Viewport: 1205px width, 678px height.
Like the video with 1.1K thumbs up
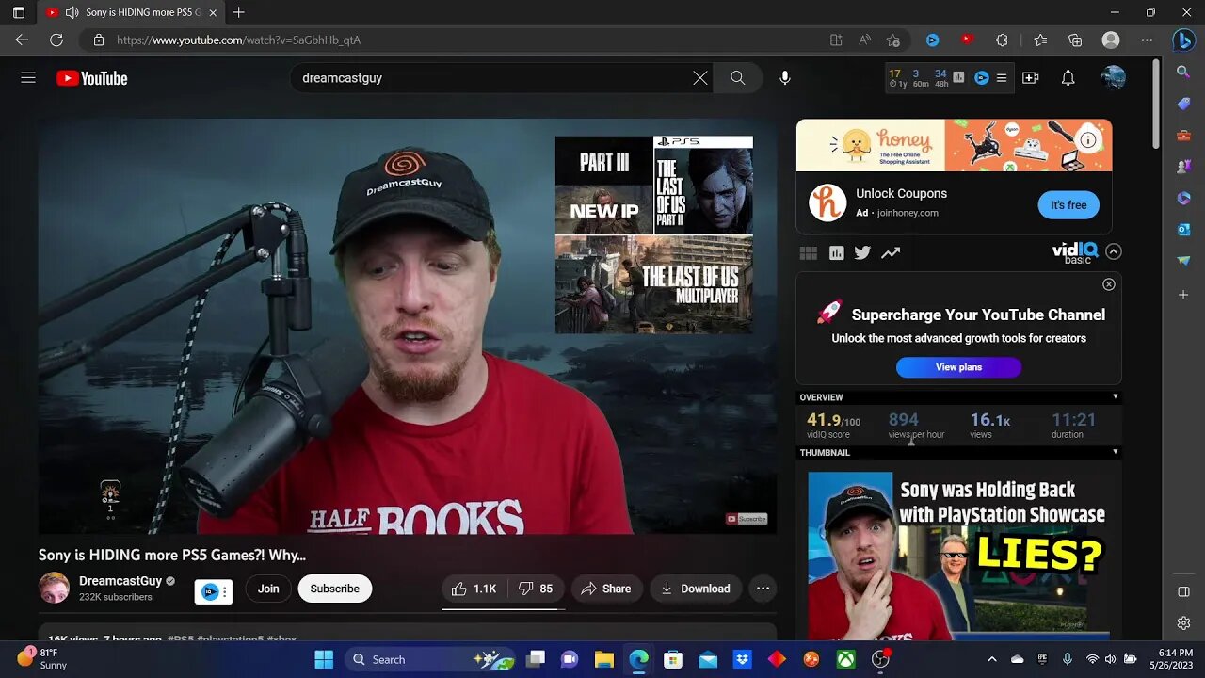(x=474, y=589)
